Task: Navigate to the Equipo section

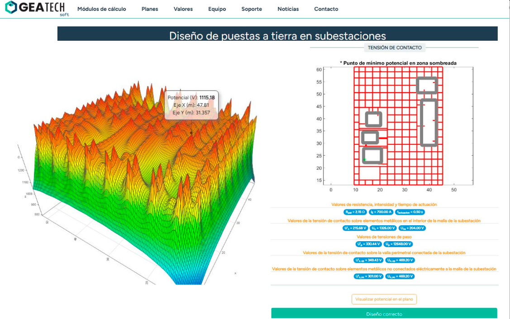Action: click(217, 9)
